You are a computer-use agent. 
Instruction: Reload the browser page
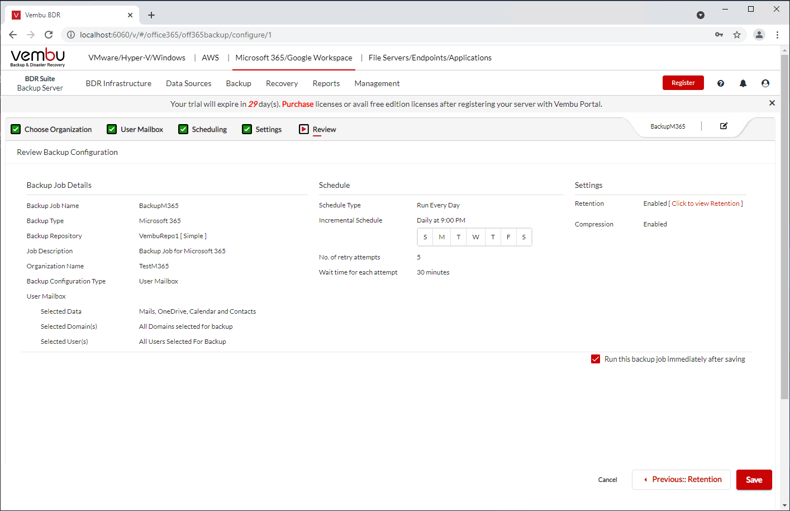[49, 35]
